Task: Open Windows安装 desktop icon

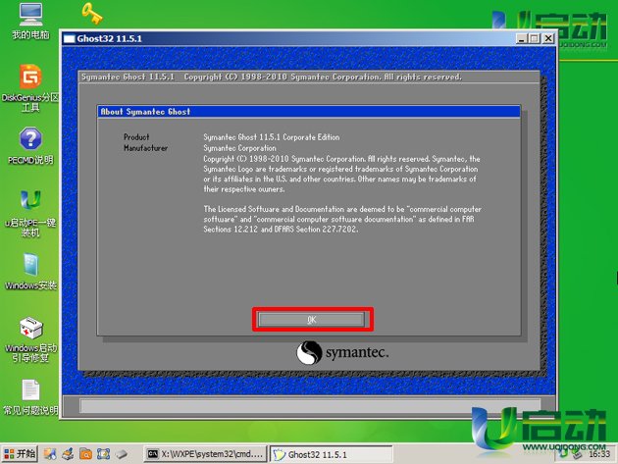Action: [30, 271]
